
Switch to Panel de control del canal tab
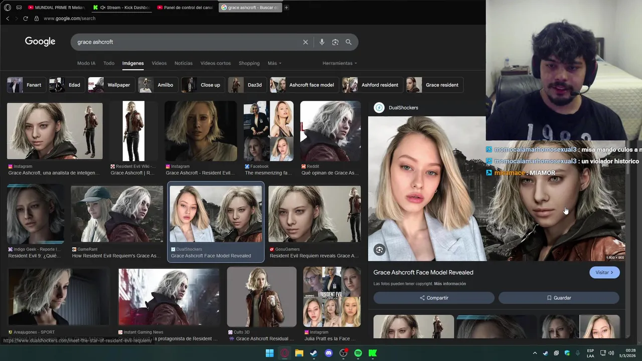185,8
